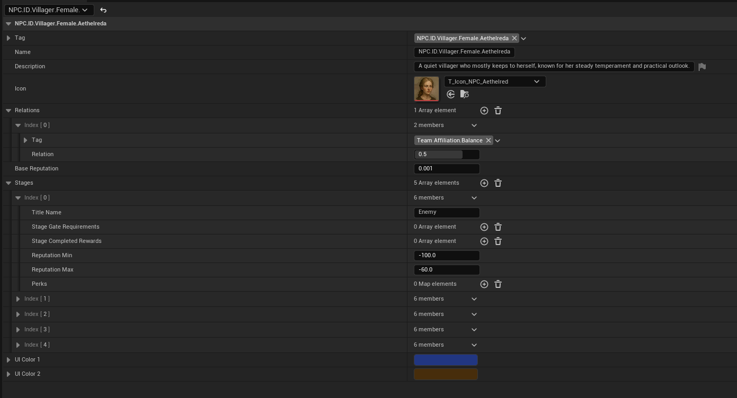Add a new element to Stages array

point(484,183)
